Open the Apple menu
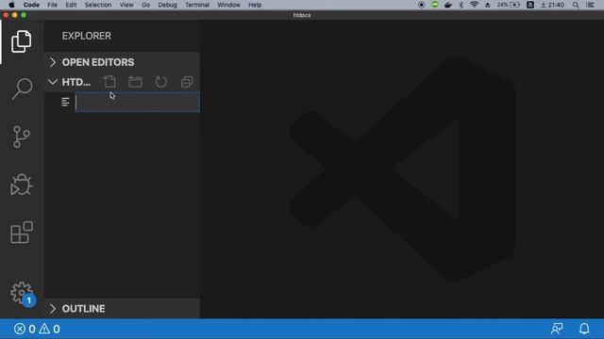Screen dimensions: 604x339 (11, 5)
